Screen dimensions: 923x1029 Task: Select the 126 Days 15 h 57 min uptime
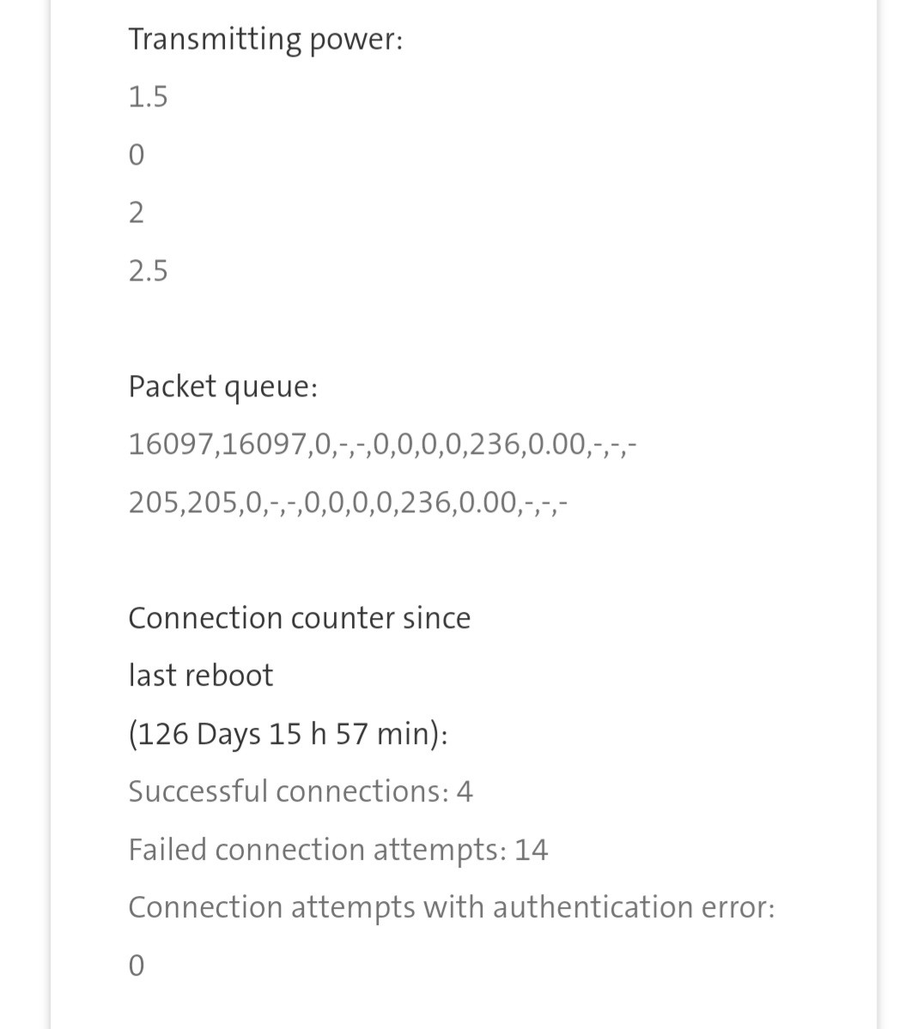[x=288, y=734]
